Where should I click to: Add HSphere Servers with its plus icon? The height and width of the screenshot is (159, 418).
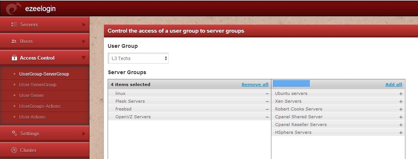(401, 132)
